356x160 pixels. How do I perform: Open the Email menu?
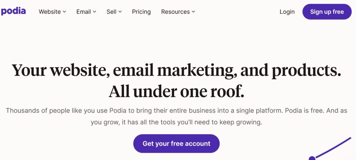(86, 12)
